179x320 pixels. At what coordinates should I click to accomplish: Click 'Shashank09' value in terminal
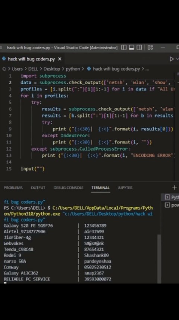point(97,255)
